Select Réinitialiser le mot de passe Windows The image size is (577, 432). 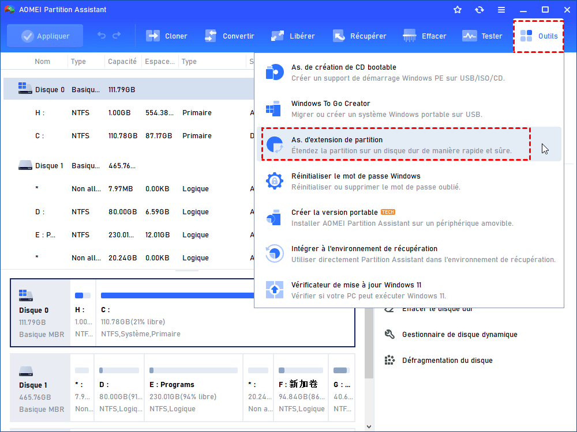[409, 181]
